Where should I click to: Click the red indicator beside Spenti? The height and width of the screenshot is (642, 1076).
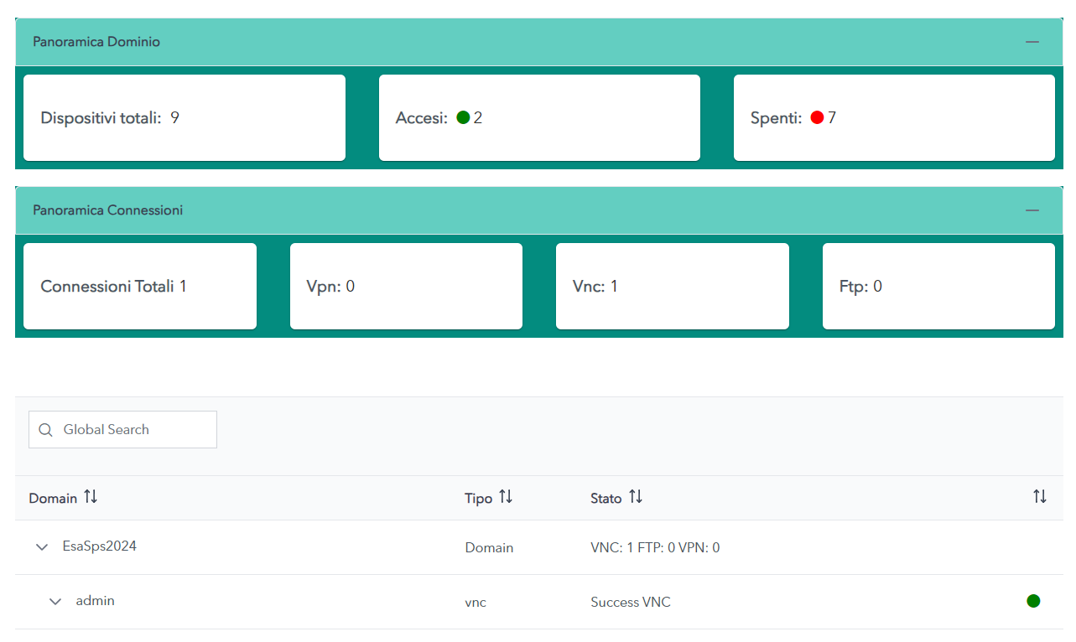(x=817, y=118)
